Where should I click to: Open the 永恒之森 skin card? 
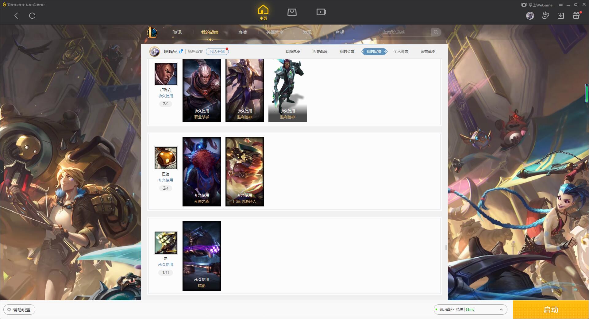coord(202,171)
